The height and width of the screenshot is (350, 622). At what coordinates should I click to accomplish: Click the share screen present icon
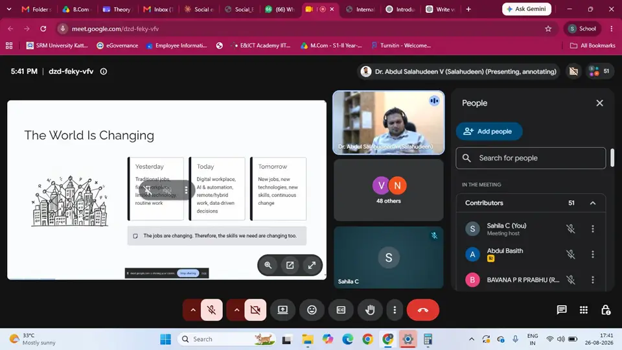[282, 310]
